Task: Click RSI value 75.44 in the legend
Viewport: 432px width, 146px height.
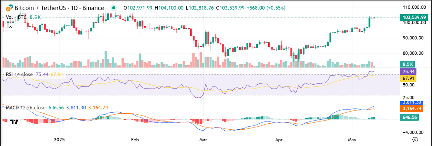Action: 42,74
